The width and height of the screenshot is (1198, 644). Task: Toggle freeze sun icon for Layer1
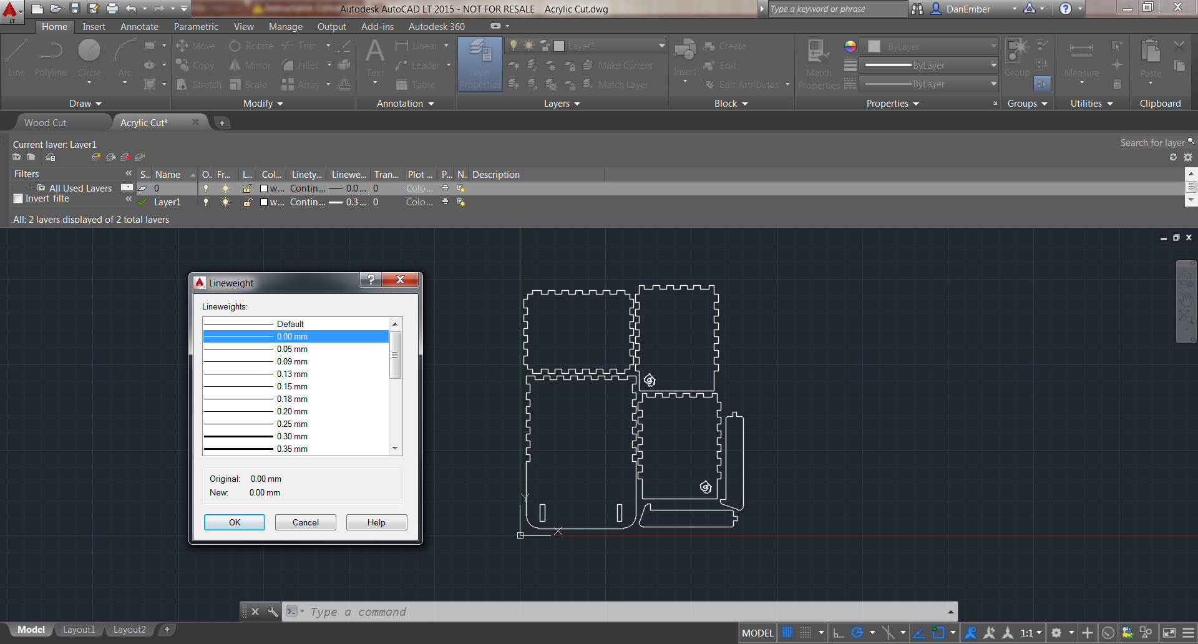coord(225,202)
